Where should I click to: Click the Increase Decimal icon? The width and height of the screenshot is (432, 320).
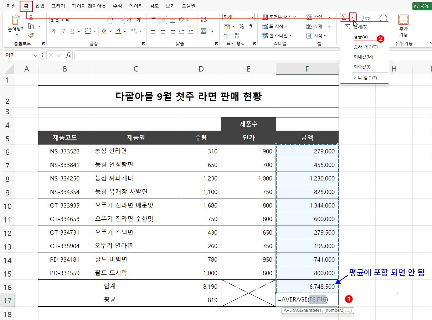[227, 36]
